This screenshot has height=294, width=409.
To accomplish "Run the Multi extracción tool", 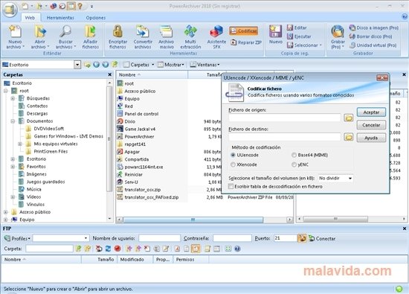I will [190, 36].
